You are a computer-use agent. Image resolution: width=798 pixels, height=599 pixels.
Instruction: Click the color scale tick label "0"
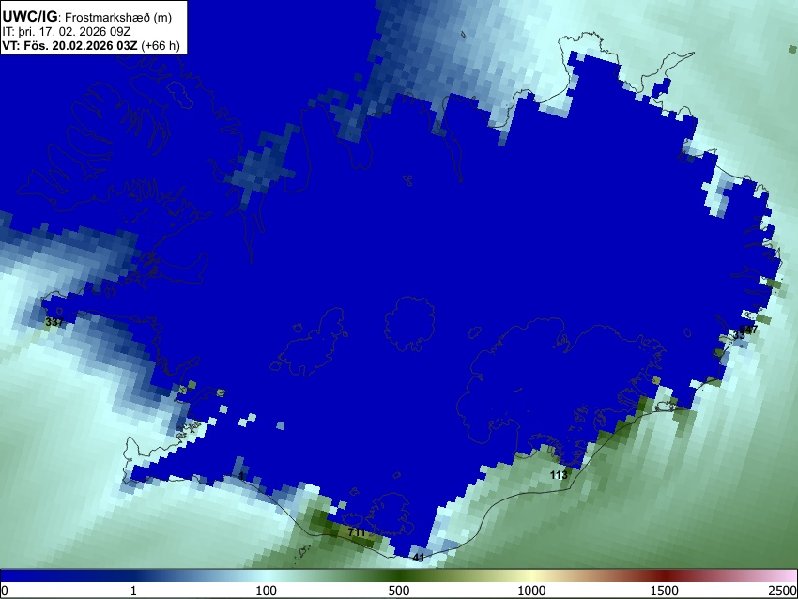(4, 591)
